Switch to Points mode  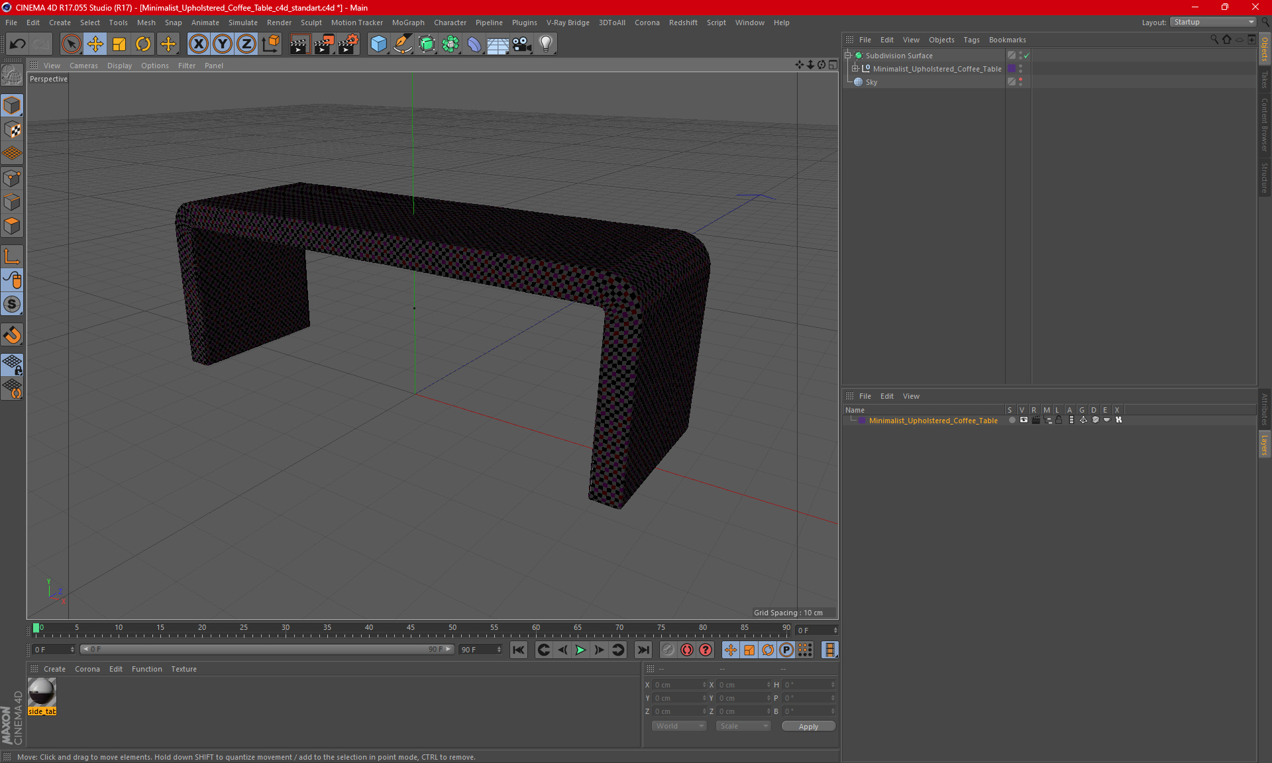coord(12,178)
